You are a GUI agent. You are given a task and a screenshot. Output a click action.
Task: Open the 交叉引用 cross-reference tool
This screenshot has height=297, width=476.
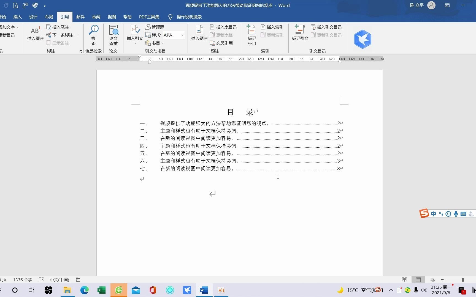click(221, 43)
